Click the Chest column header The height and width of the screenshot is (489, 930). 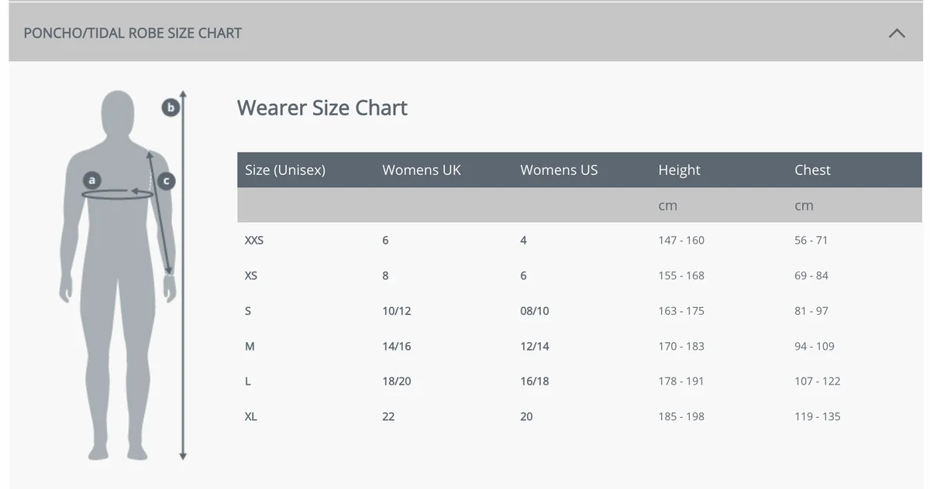[x=812, y=170]
